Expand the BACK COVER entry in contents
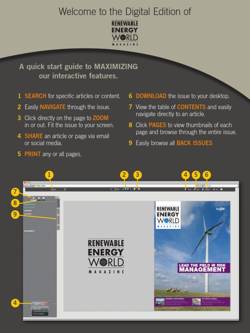This screenshot has height=333, width=250. (29, 207)
